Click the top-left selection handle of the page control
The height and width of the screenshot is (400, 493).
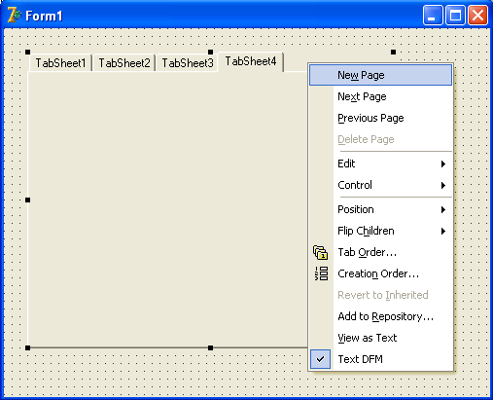[x=28, y=52]
